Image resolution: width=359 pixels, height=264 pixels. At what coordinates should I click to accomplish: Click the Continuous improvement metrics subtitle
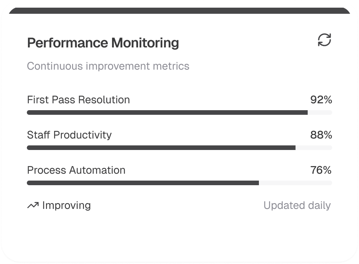click(108, 66)
